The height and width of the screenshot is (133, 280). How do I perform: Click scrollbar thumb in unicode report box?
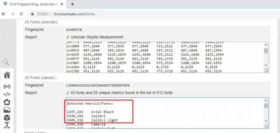point(266,51)
